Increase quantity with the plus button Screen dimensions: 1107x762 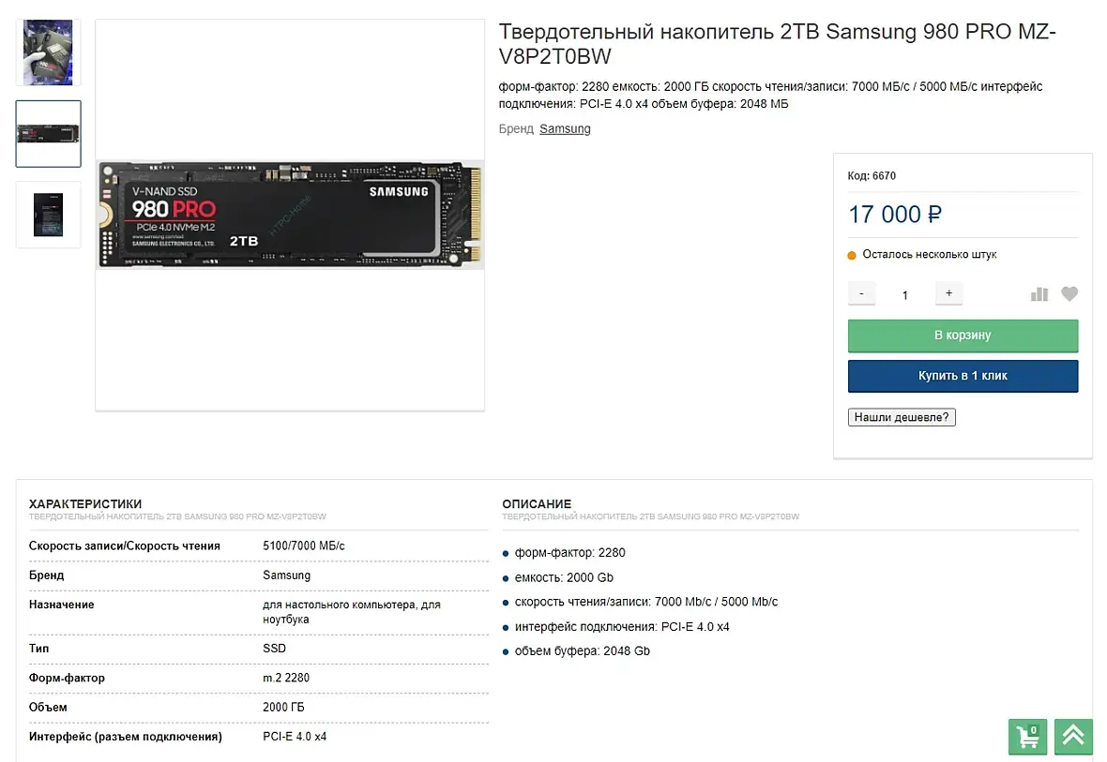coord(948,293)
